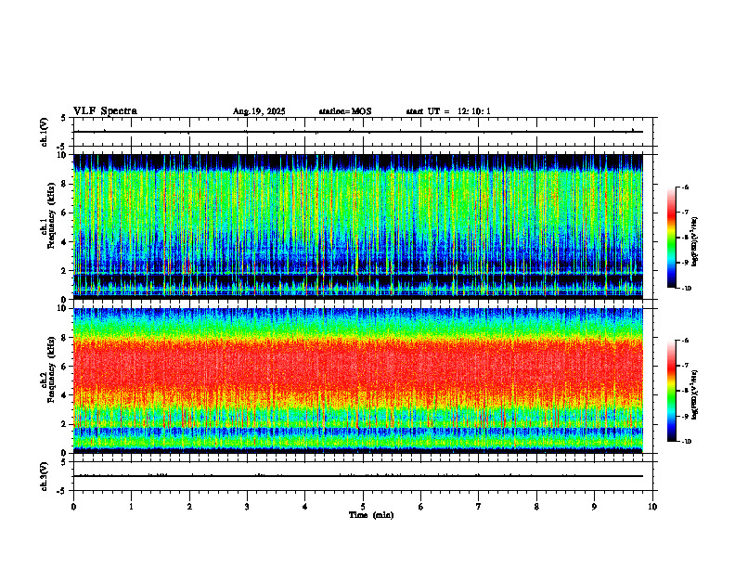
Task: Click the 'station=MOS' header label
Action: click(345, 111)
